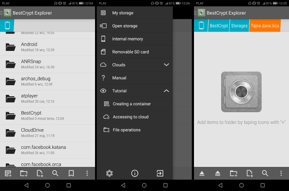
Task: Tap the phone icon beside the BestCrypt breadcrumb
Action: (x=201, y=25)
